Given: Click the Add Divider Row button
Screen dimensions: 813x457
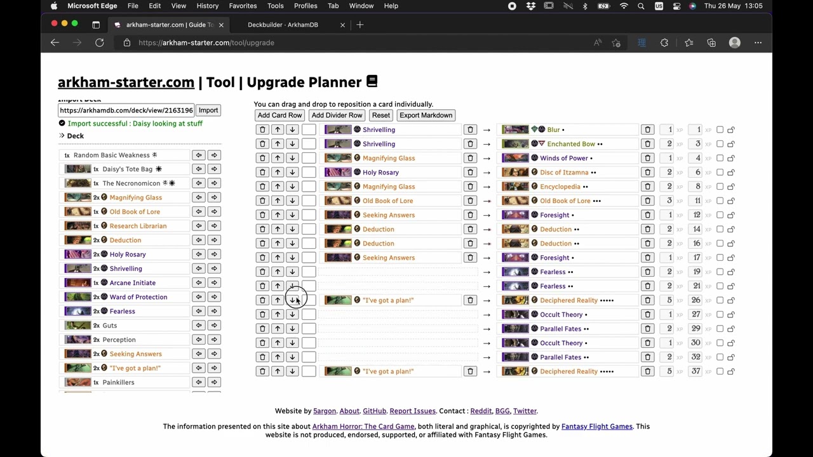Looking at the screenshot, I should point(337,116).
